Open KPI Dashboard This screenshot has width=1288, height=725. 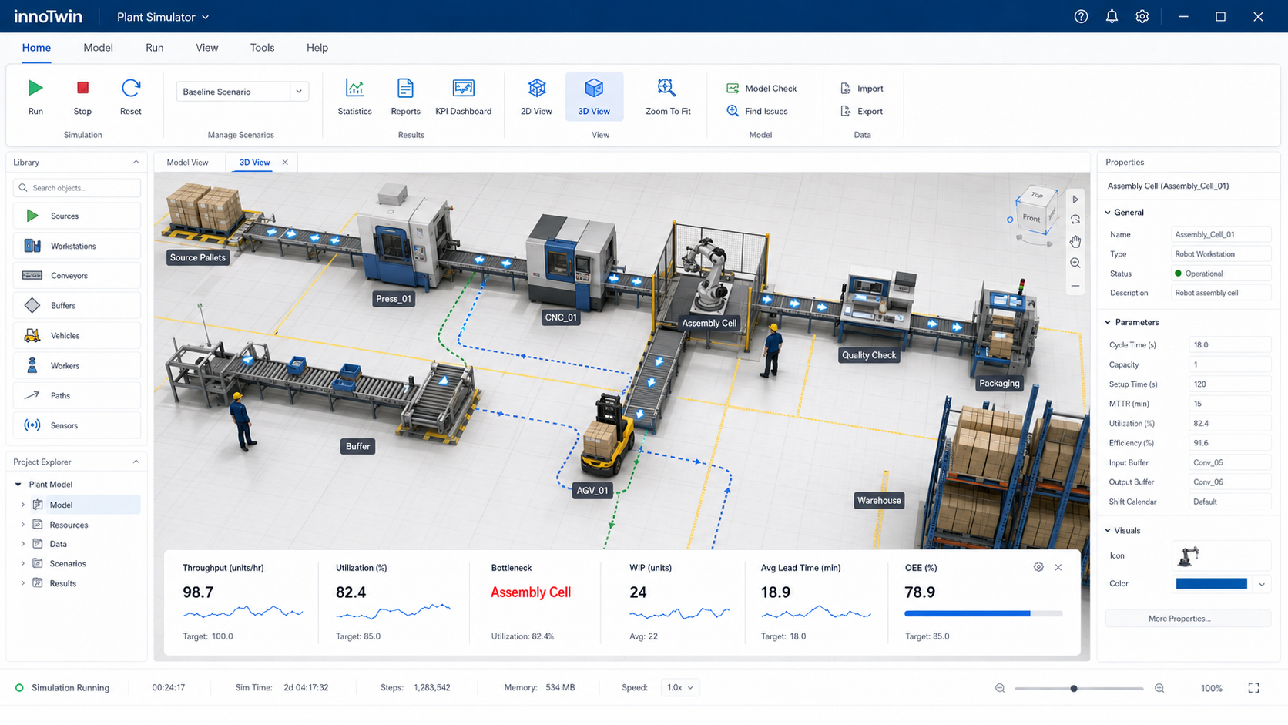click(463, 97)
